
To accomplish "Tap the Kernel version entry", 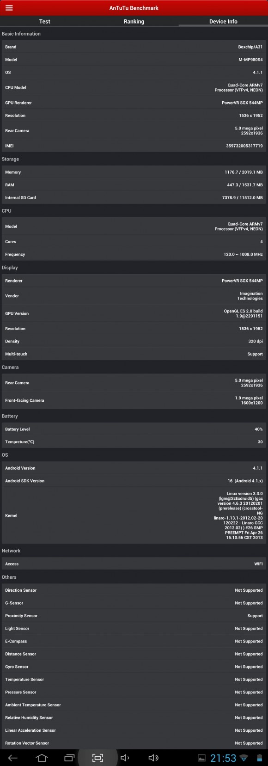I will pos(134,515).
